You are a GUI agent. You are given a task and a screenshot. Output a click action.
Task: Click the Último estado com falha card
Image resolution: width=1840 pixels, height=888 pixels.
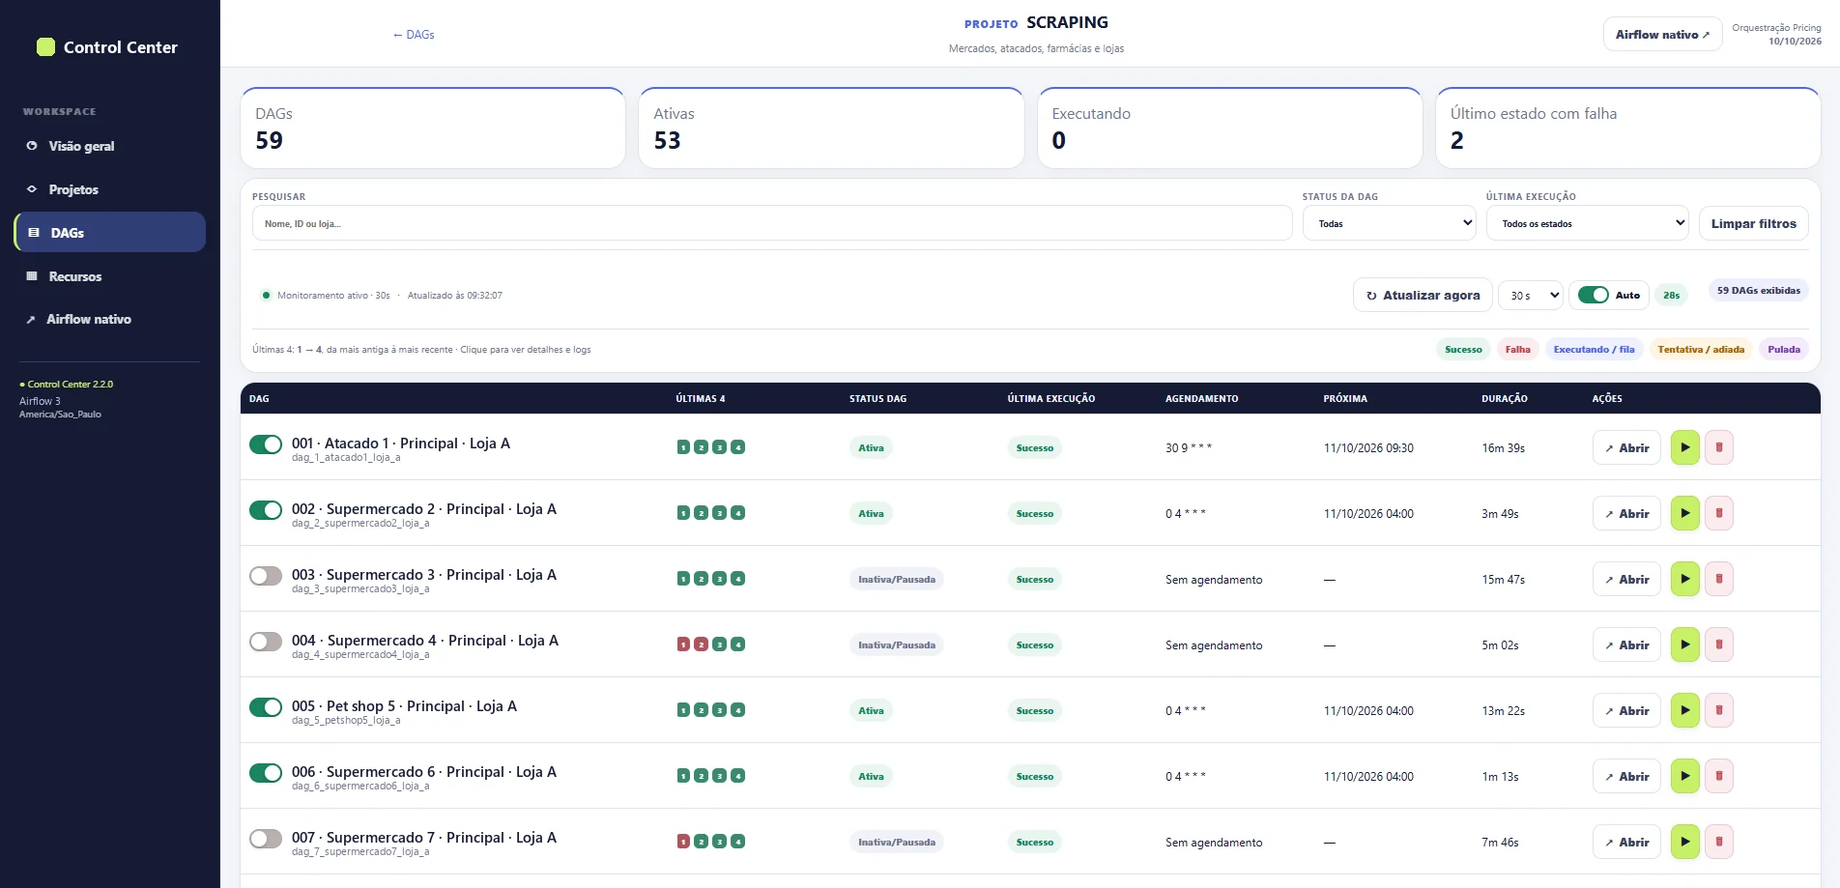(x=1628, y=128)
